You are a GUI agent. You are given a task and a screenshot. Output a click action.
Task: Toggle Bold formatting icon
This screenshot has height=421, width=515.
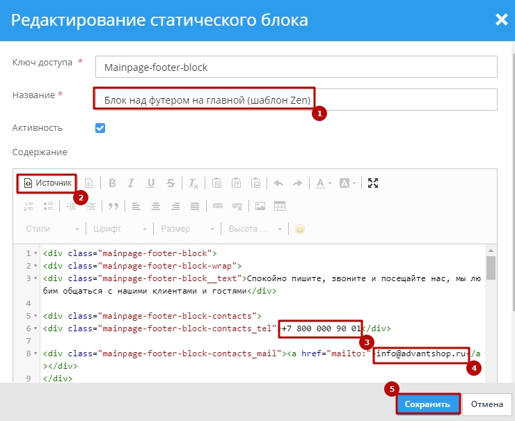click(111, 183)
